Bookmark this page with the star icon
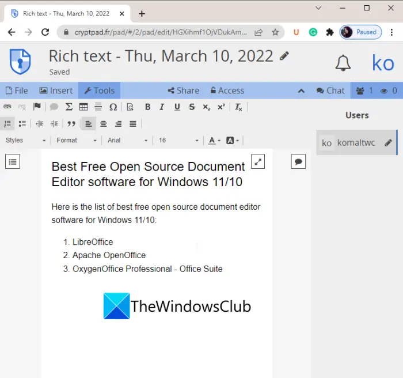The width and height of the screenshot is (403, 378). coord(275,32)
